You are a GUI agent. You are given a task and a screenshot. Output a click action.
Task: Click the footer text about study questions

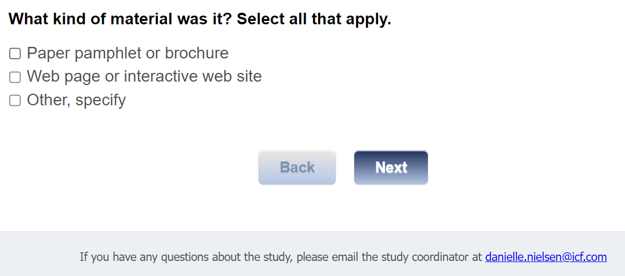(281, 256)
